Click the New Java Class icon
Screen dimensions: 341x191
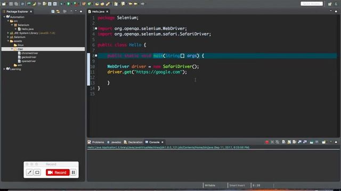[x=89, y=4]
